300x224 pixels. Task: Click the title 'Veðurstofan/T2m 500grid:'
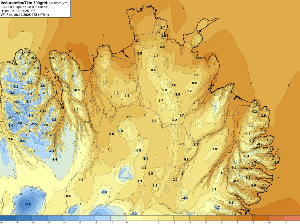24,3
